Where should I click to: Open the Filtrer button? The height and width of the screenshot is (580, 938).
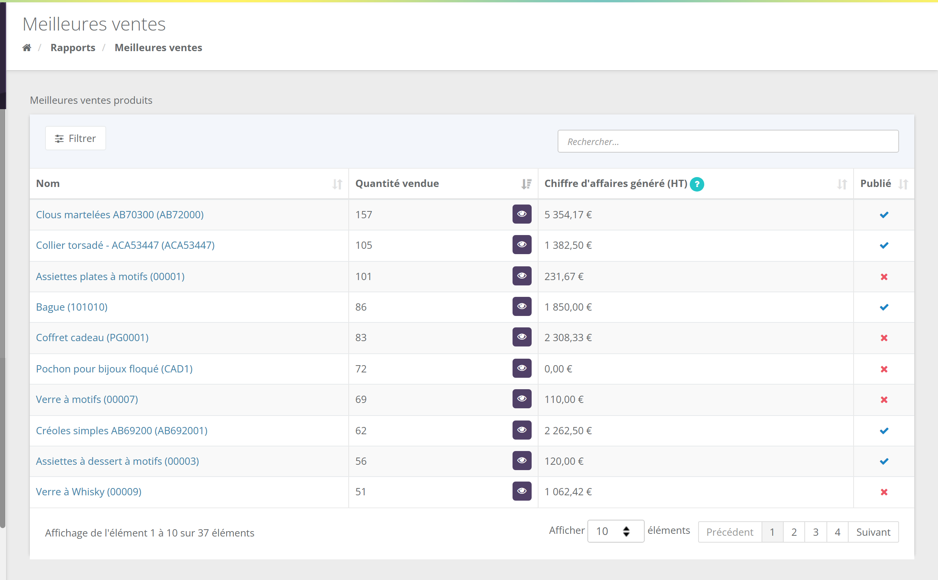[75, 138]
